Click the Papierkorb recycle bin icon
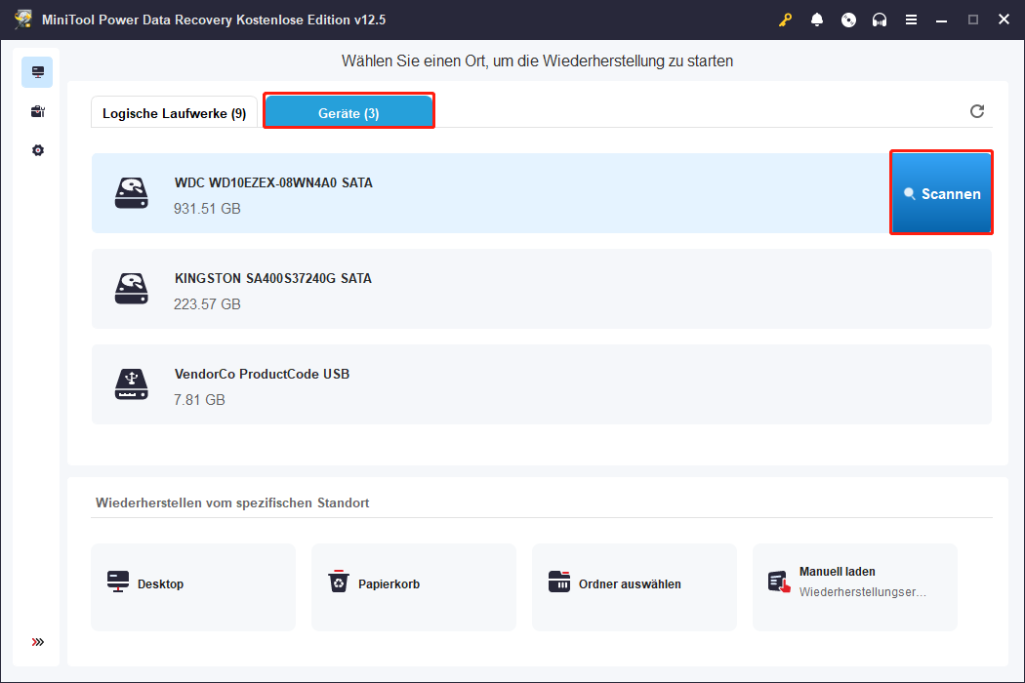Image resolution: width=1025 pixels, height=683 pixels. (339, 582)
